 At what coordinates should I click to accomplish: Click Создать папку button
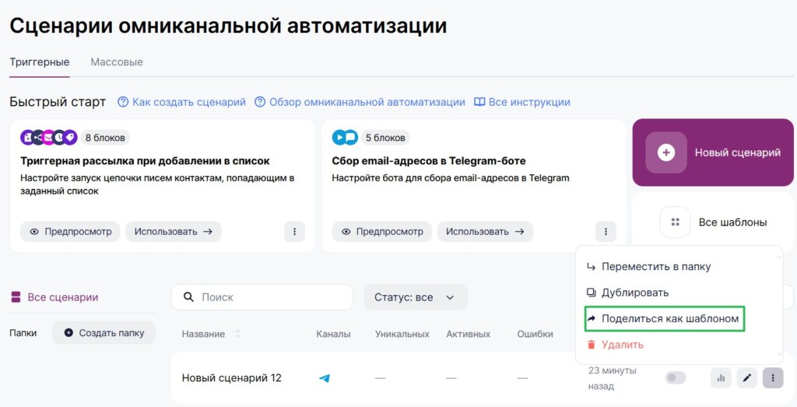coord(104,333)
